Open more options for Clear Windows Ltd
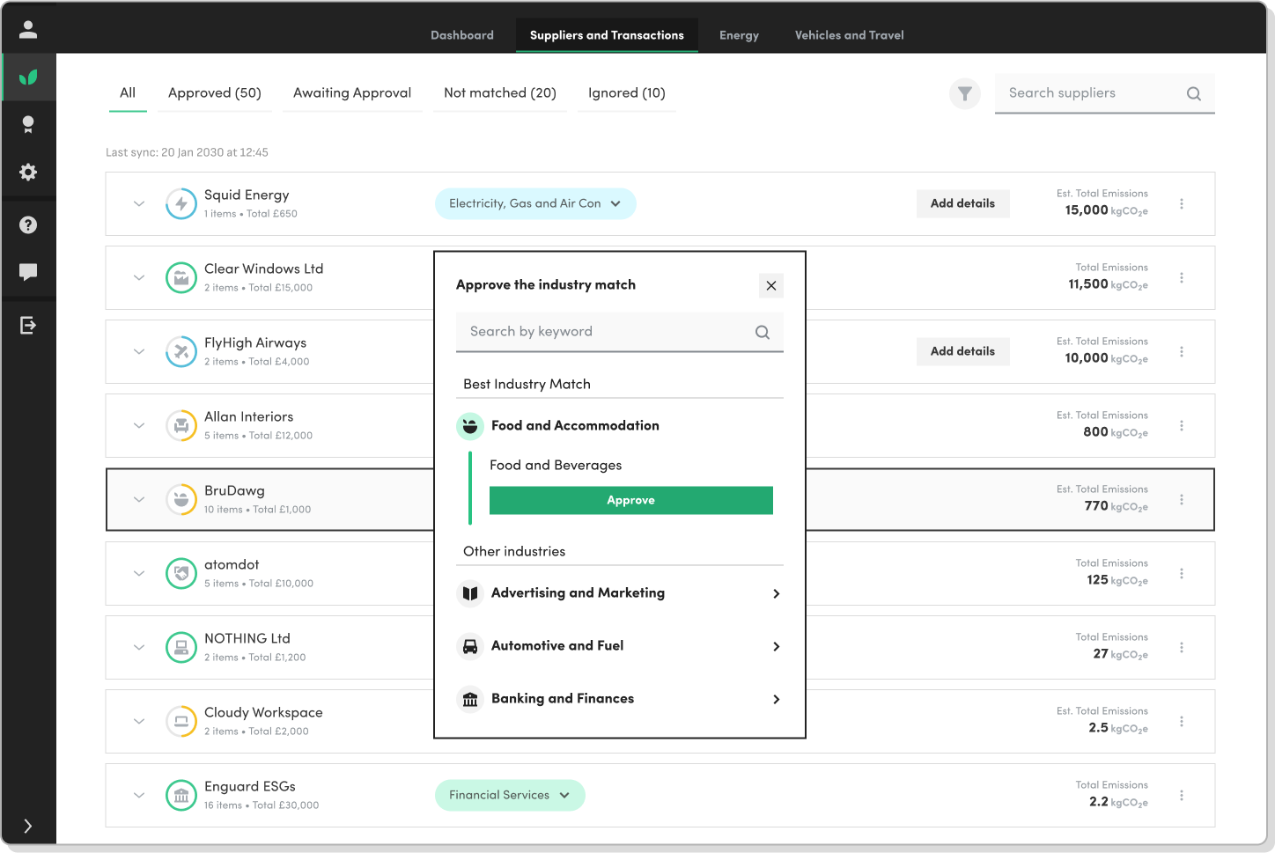Screen dimensions: 1275x853 point(1182,277)
